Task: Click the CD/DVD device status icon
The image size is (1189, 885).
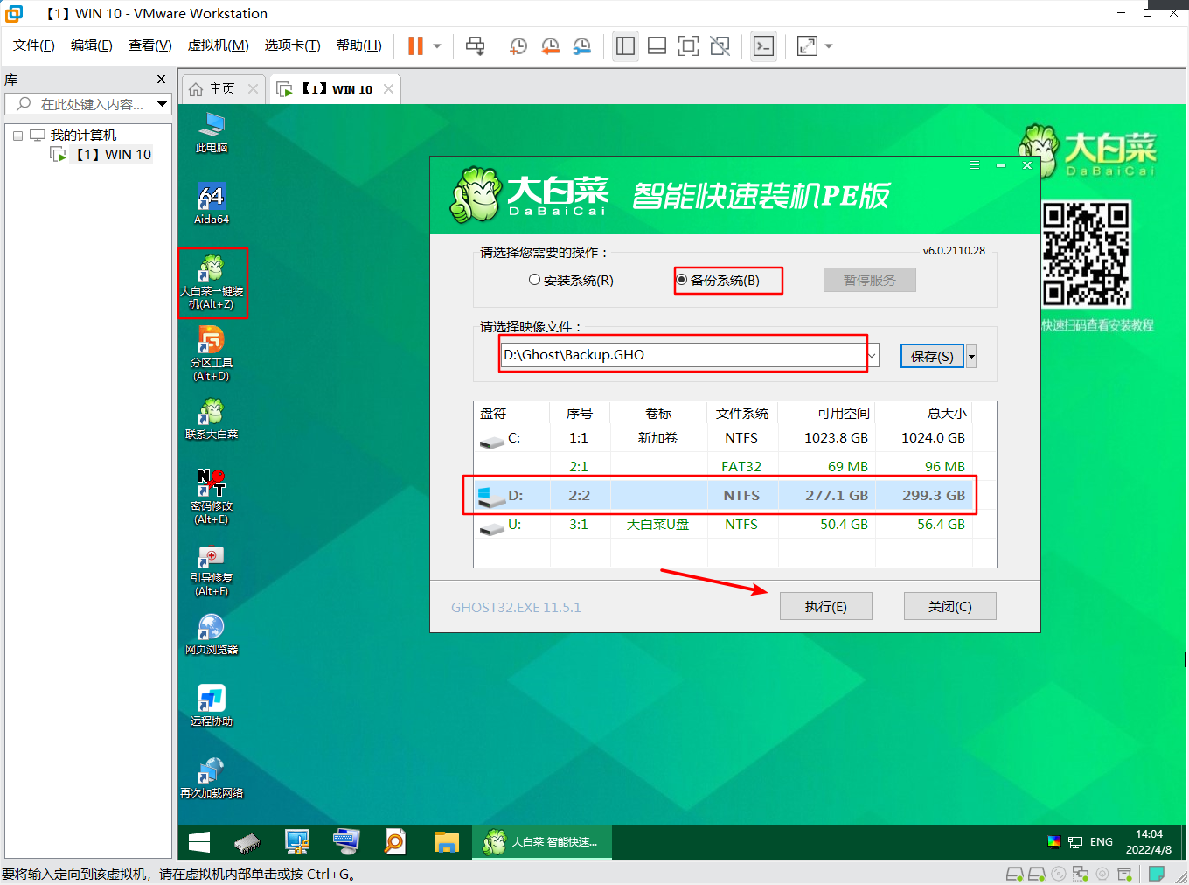Action: (1059, 874)
